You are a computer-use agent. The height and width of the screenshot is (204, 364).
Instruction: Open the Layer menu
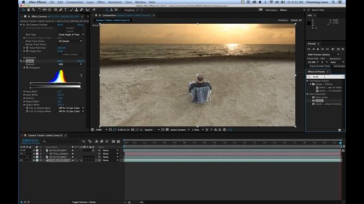(x=90, y=2)
